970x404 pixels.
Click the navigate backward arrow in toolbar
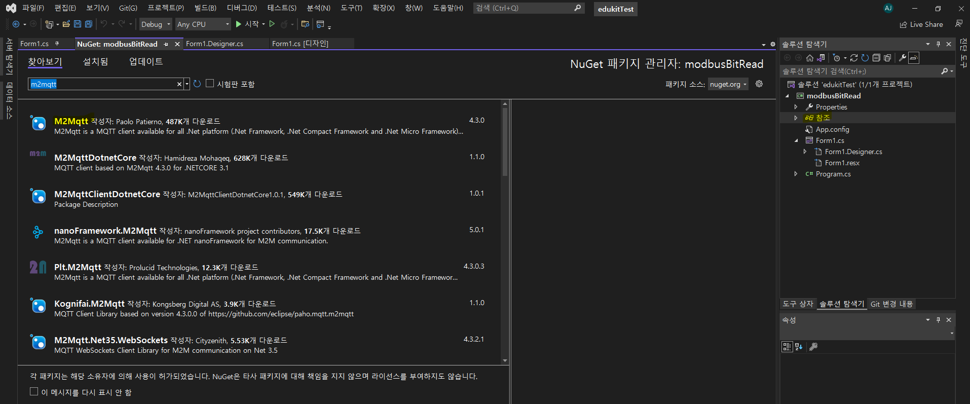point(16,24)
